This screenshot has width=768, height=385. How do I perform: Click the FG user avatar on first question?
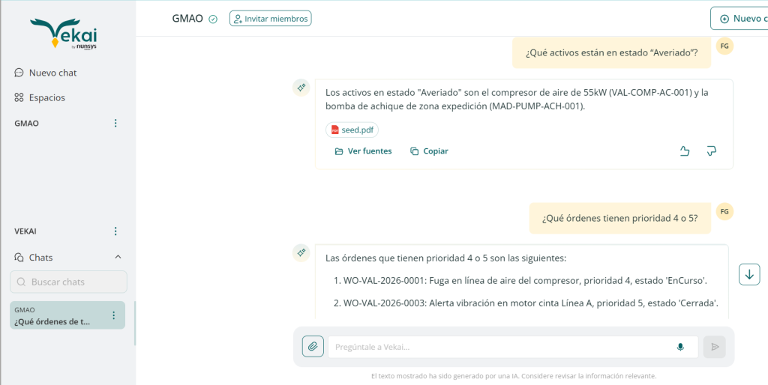[x=724, y=46]
